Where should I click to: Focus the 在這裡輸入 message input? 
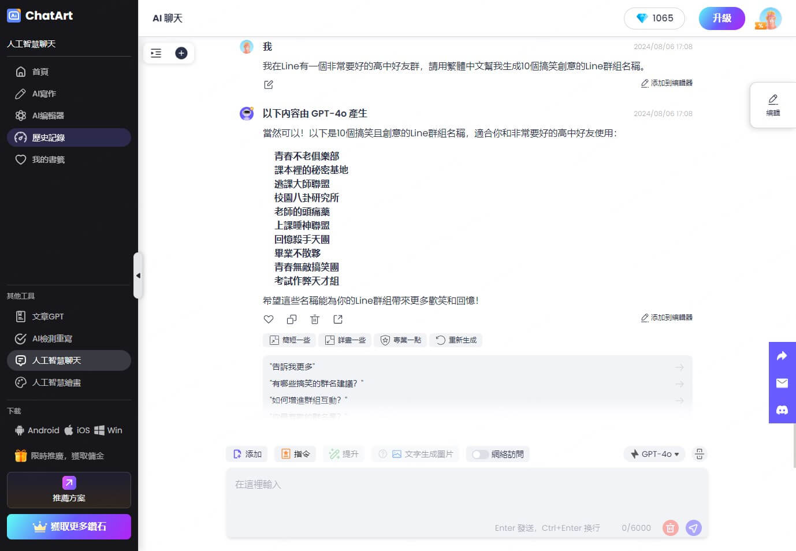click(x=467, y=494)
